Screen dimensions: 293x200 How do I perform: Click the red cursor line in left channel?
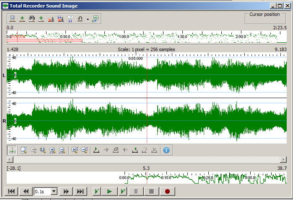click(147, 75)
